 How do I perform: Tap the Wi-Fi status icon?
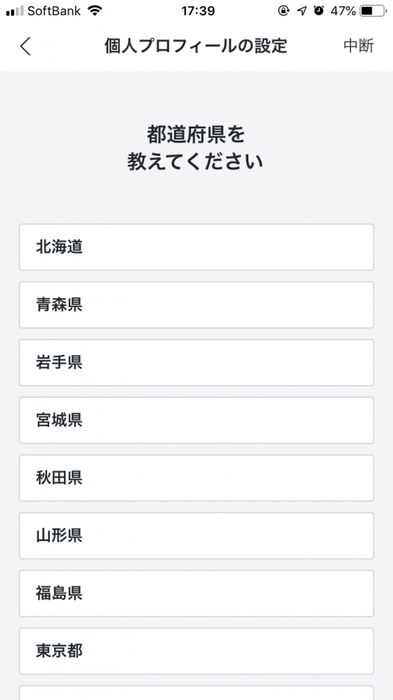click(94, 11)
